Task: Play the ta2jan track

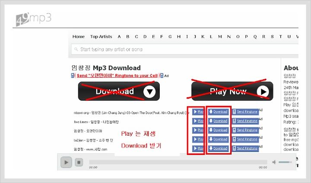Action: [x=198, y=139]
